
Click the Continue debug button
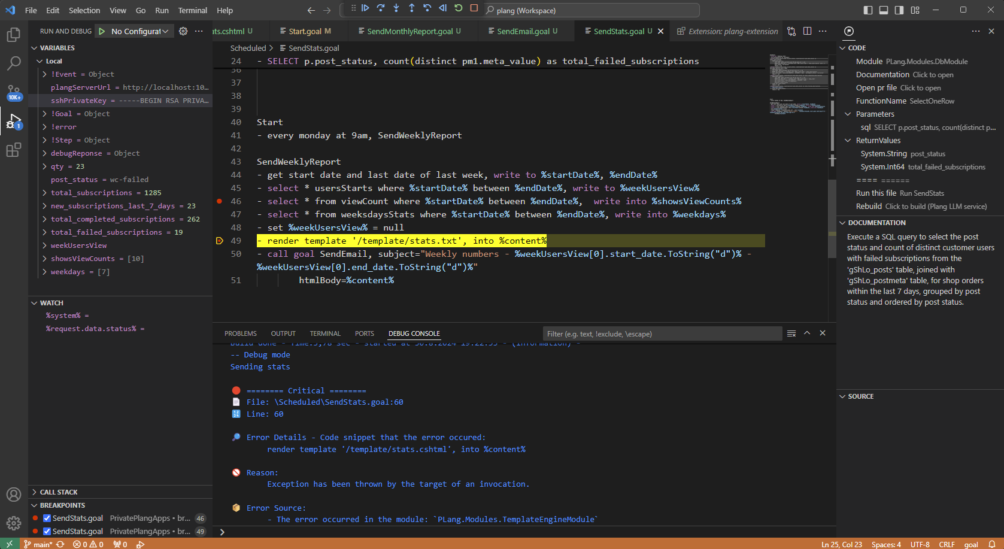(x=365, y=8)
